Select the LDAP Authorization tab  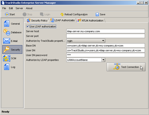pos(63,20)
